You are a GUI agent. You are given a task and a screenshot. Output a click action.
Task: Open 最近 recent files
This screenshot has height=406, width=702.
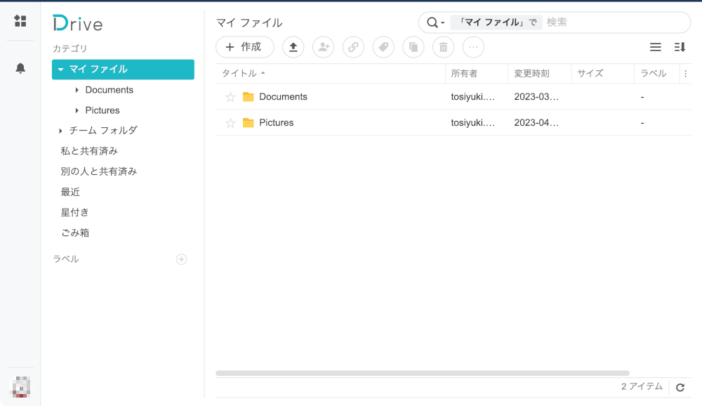click(x=70, y=192)
